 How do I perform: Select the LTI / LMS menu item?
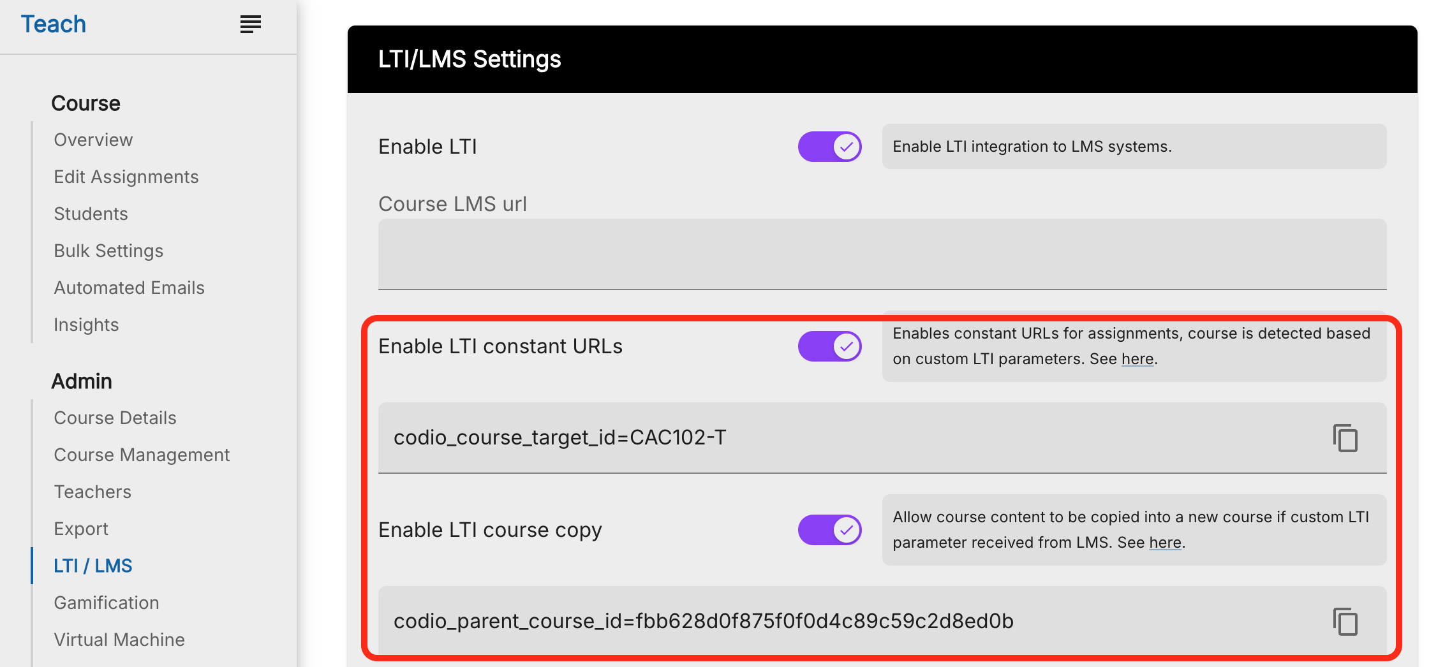(93, 566)
